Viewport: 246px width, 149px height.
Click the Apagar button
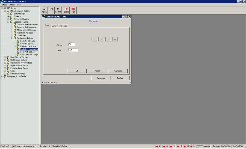[98, 71]
